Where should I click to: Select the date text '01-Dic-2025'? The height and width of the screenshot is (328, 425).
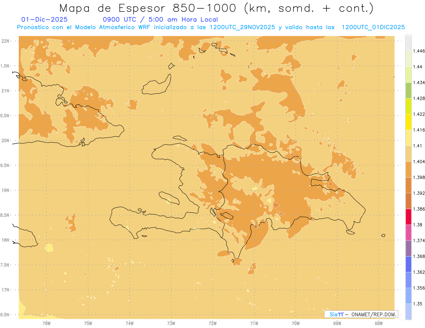point(45,20)
